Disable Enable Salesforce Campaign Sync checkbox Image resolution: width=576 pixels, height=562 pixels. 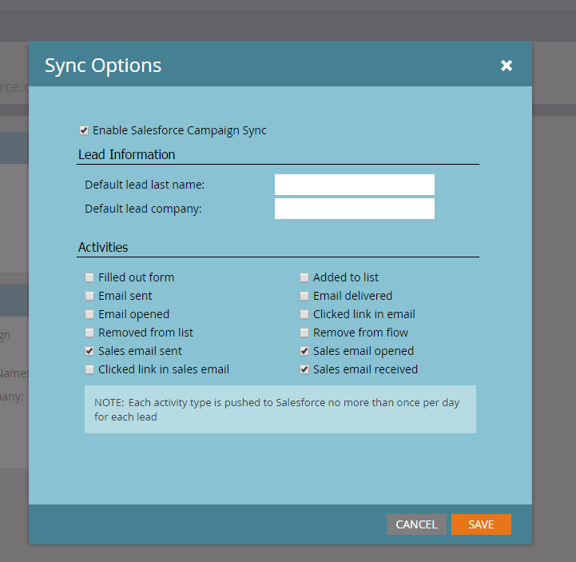click(x=84, y=130)
